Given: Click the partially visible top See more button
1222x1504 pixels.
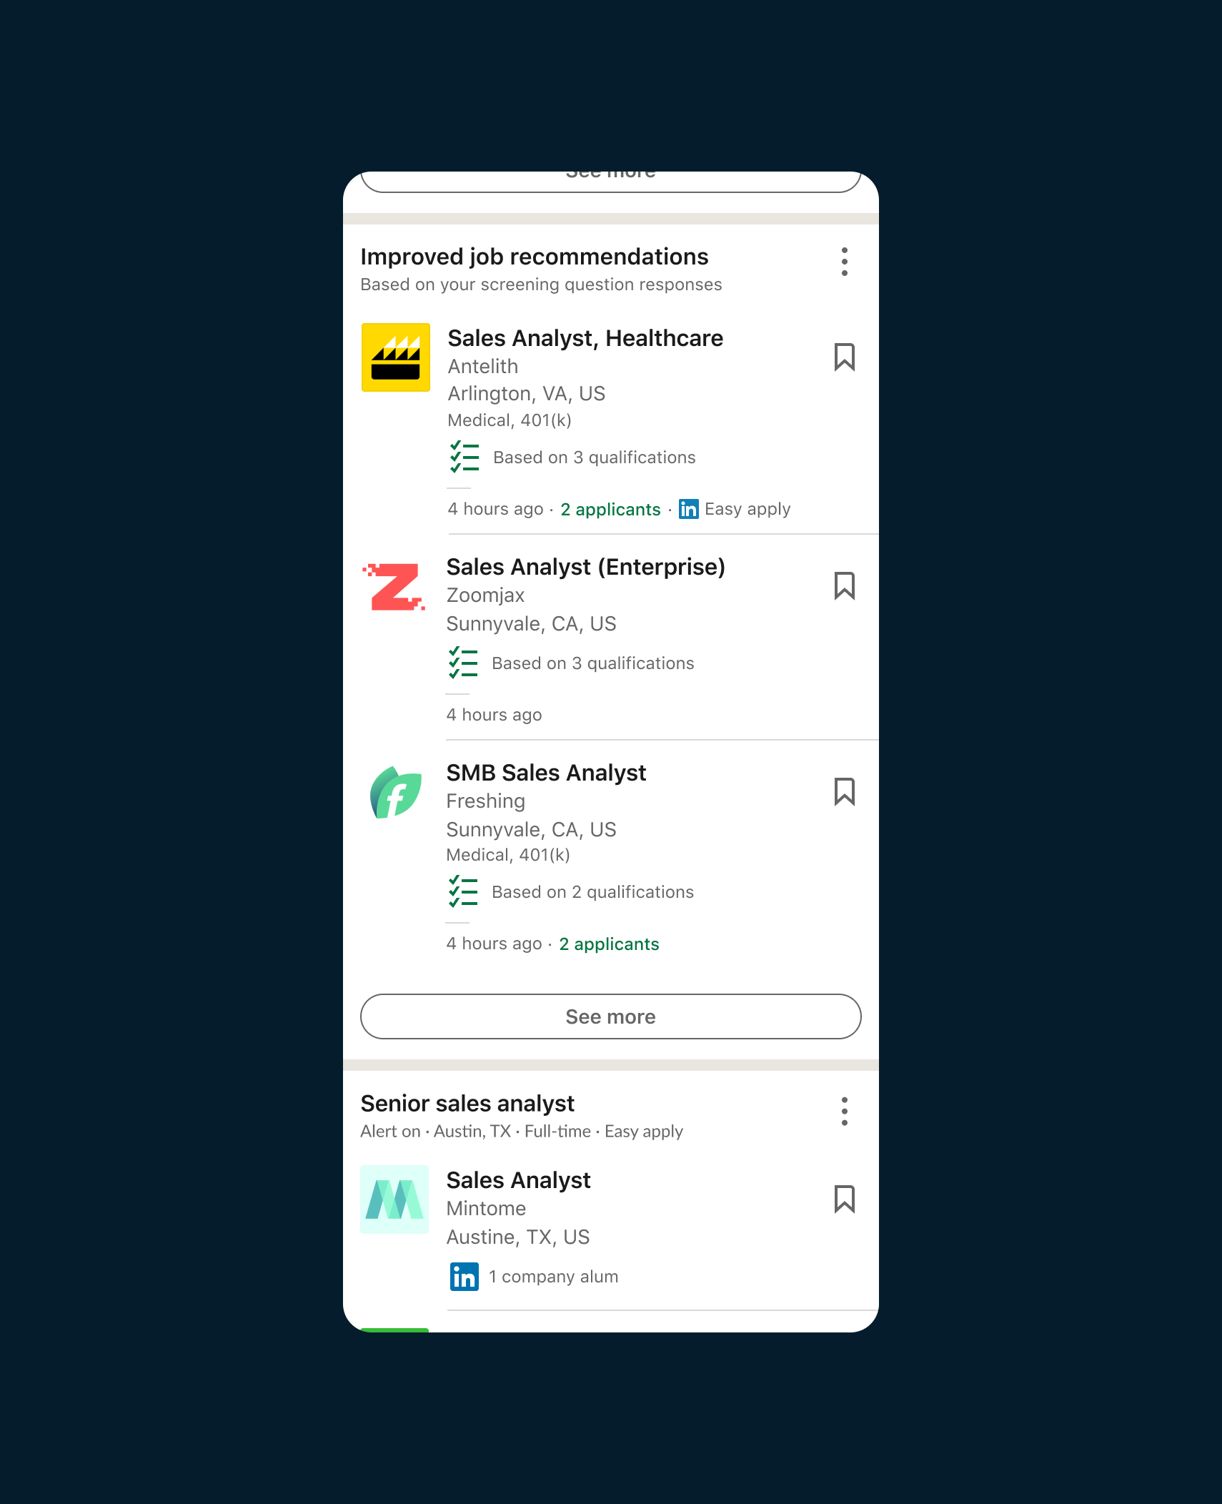Looking at the screenshot, I should [611, 182].
